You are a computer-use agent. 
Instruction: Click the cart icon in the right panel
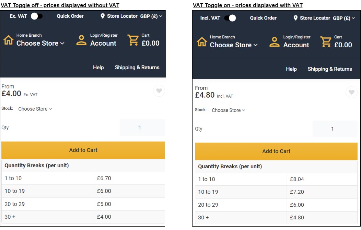click(326, 41)
